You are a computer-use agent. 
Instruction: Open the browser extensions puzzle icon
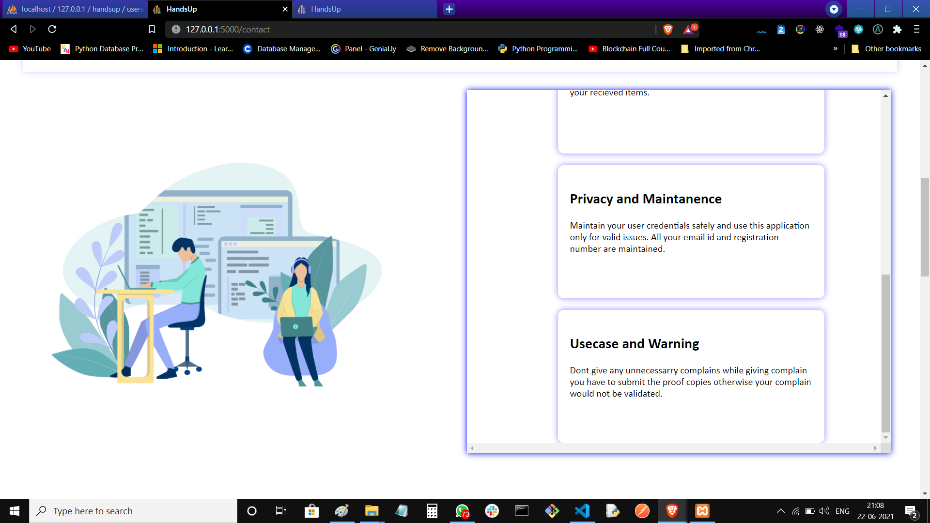(x=897, y=30)
